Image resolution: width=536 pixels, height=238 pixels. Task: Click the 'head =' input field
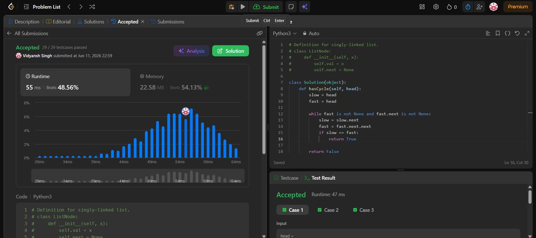click(x=398, y=234)
